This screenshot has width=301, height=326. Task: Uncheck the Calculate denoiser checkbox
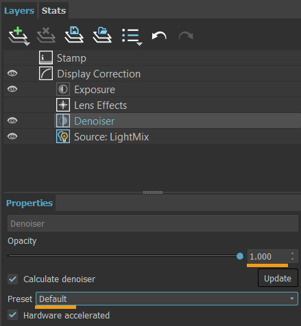coord(12,279)
